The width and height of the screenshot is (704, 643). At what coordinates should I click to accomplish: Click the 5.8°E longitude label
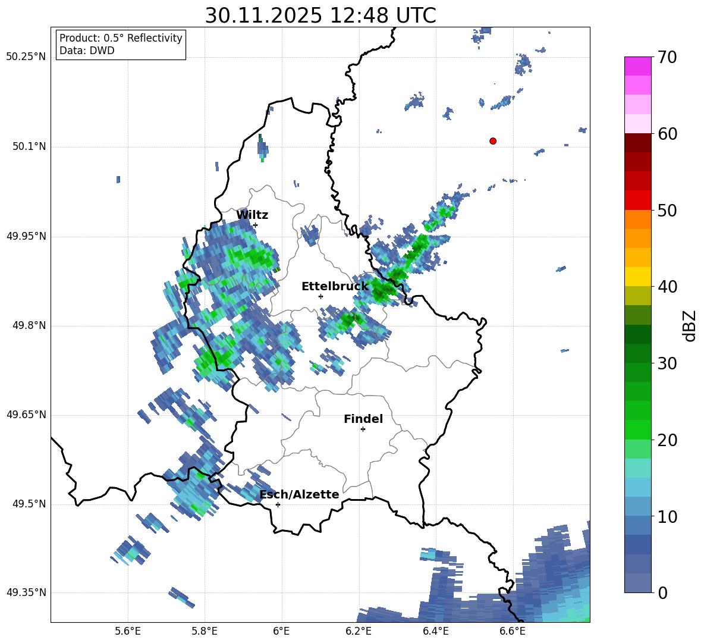205,631
